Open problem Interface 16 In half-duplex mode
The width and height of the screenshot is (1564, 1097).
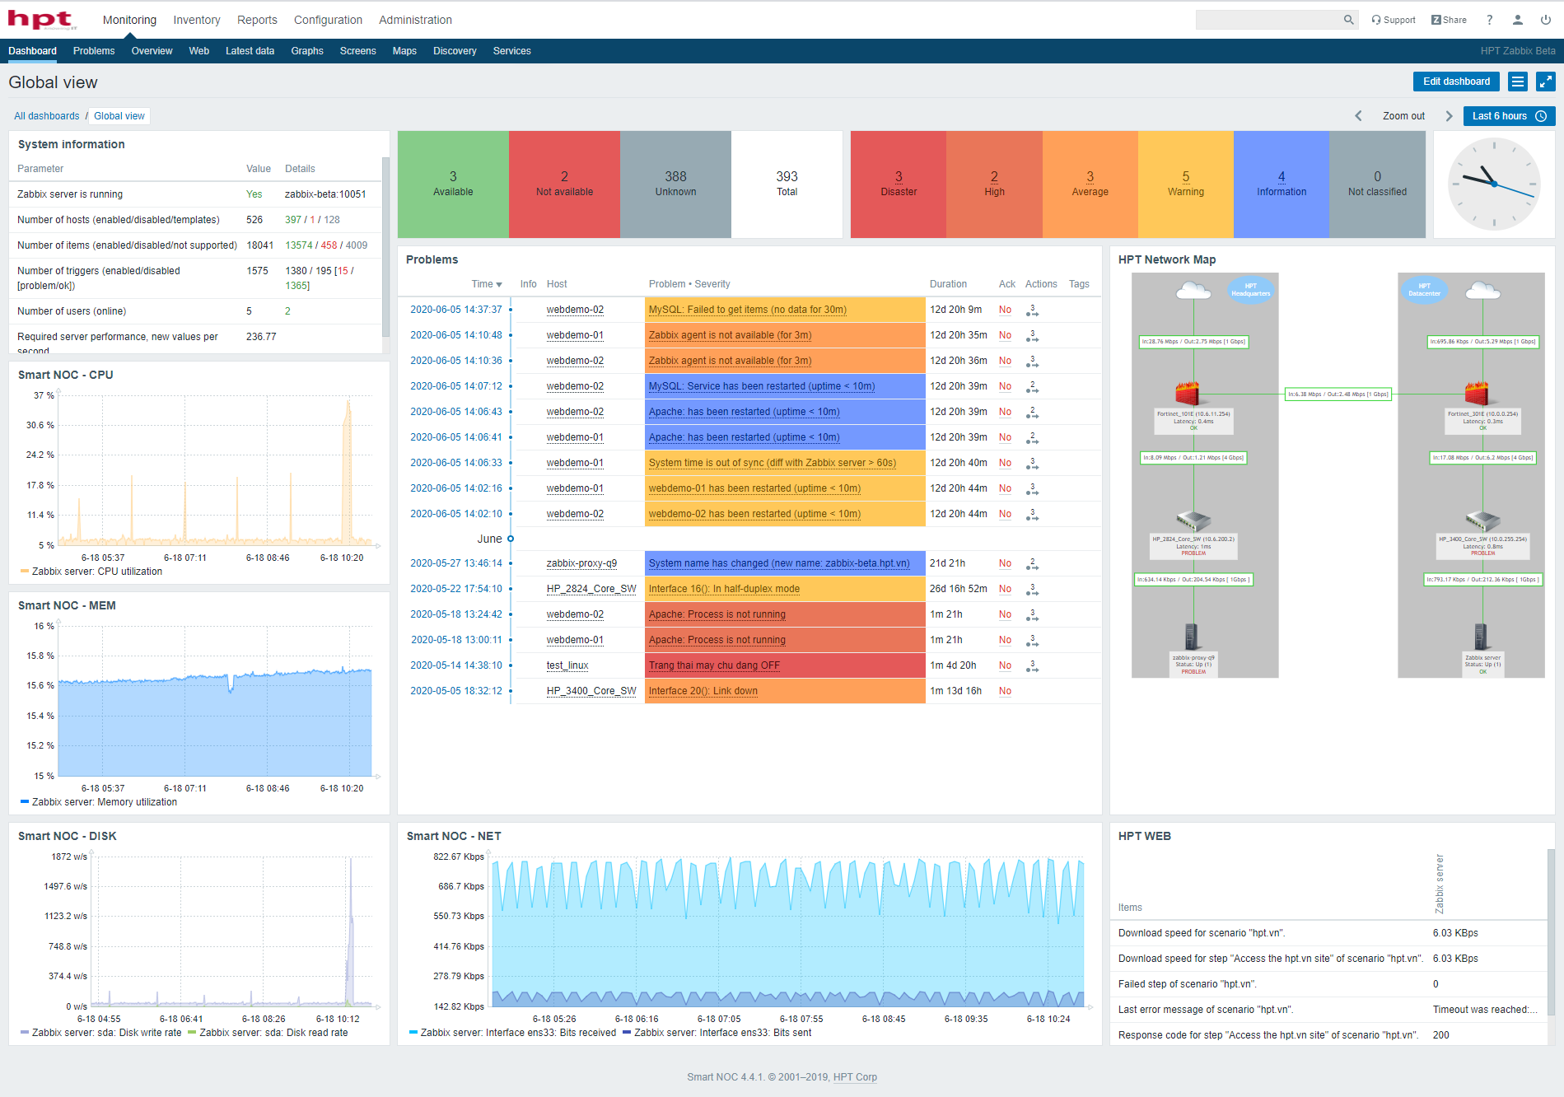(724, 589)
